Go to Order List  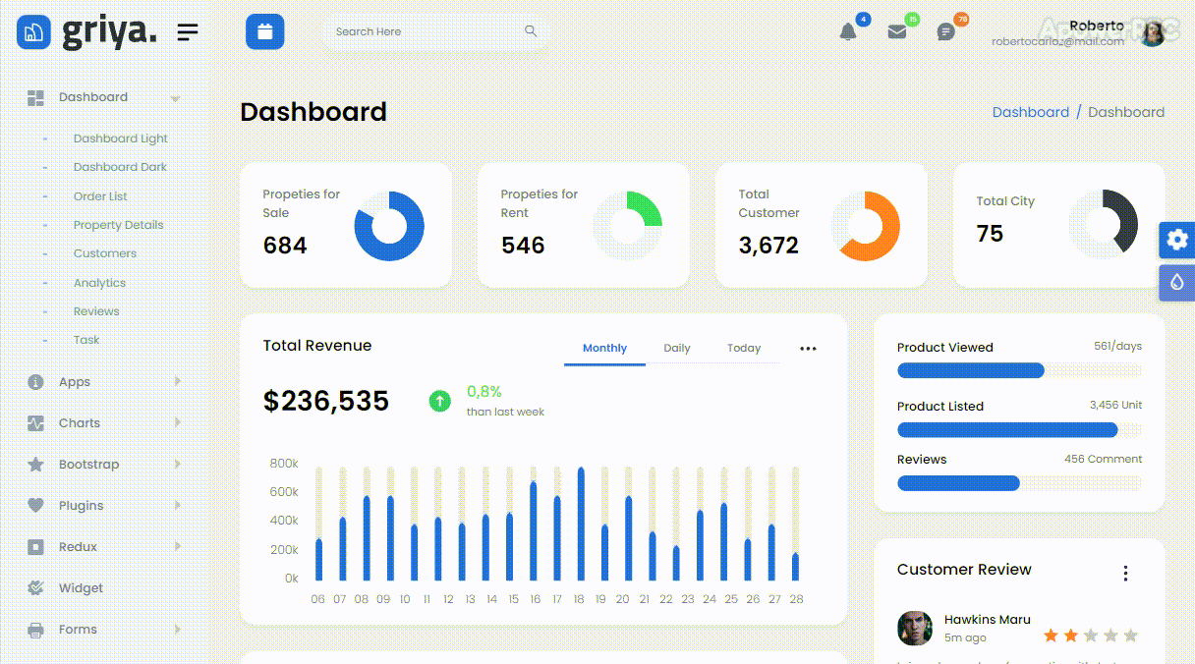click(x=100, y=196)
